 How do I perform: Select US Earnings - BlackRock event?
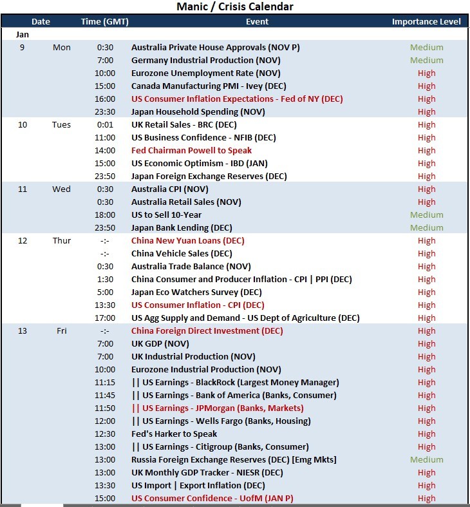pos(236,383)
